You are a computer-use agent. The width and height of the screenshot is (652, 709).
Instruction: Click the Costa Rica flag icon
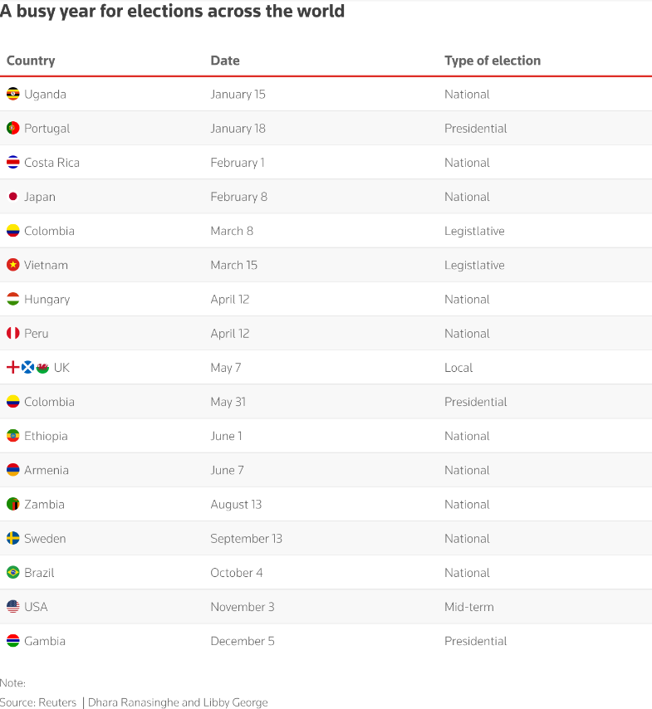12,162
